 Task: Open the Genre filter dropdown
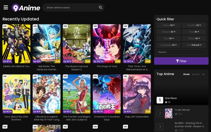pos(168,25)
